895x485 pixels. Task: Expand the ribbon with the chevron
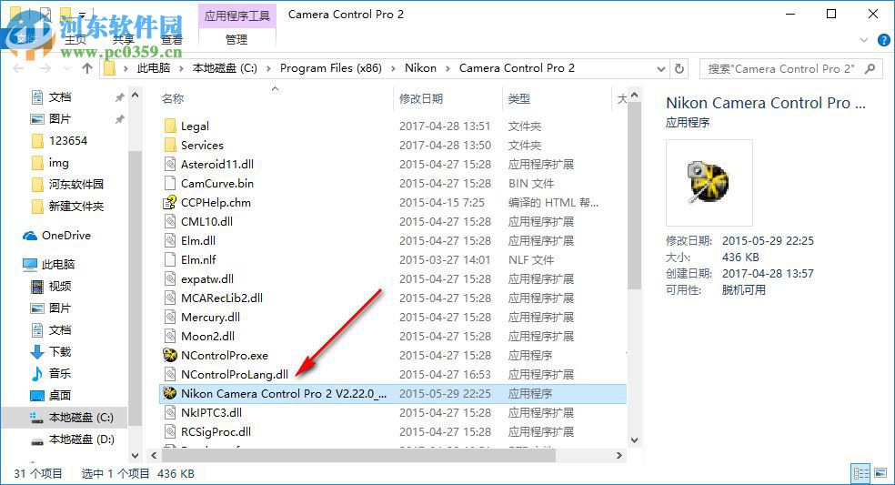[x=863, y=40]
